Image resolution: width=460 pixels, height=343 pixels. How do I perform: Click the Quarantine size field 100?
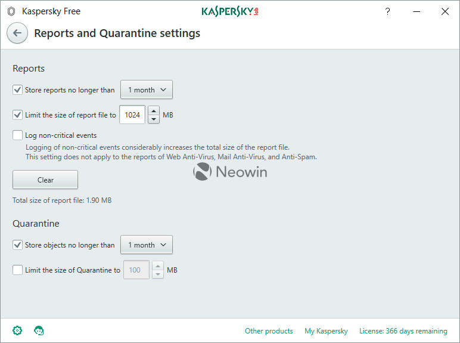tap(136, 270)
